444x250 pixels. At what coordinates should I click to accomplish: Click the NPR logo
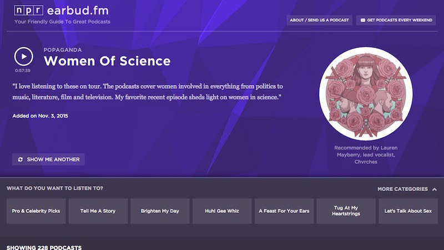[x=29, y=11]
